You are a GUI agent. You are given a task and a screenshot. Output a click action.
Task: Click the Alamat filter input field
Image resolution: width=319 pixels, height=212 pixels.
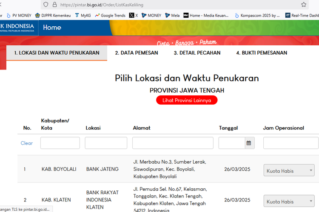click(173, 143)
